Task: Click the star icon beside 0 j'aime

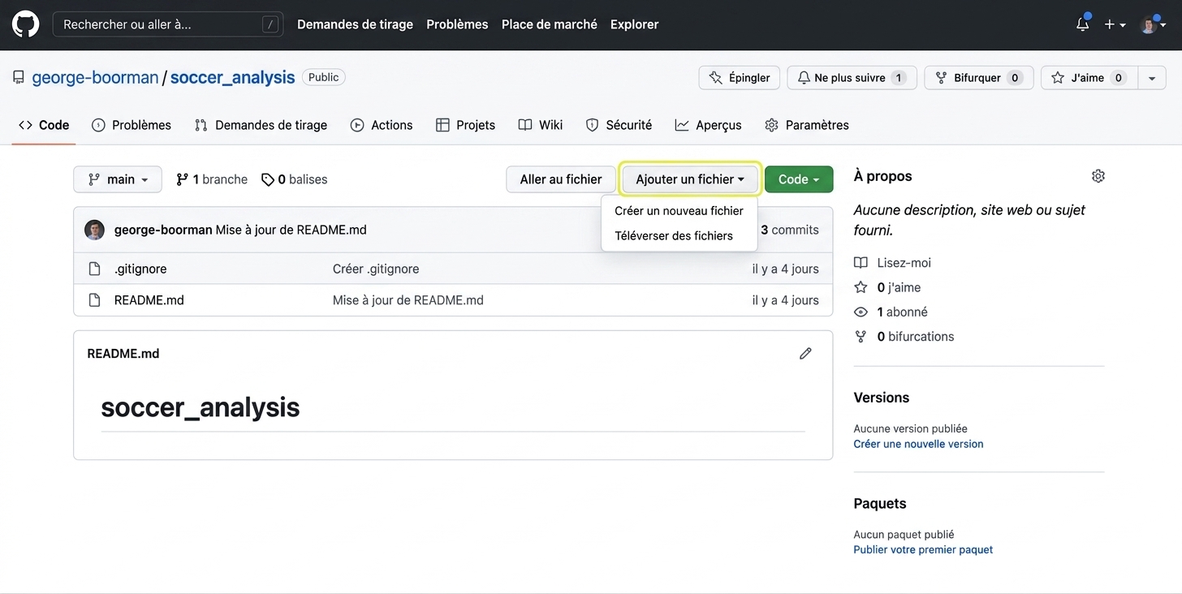Action: pyautogui.click(x=861, y=287)
